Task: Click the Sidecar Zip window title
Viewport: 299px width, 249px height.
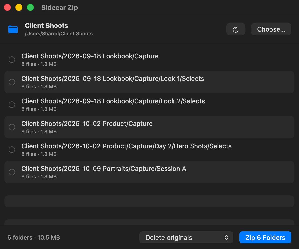Action: [60, 8]
